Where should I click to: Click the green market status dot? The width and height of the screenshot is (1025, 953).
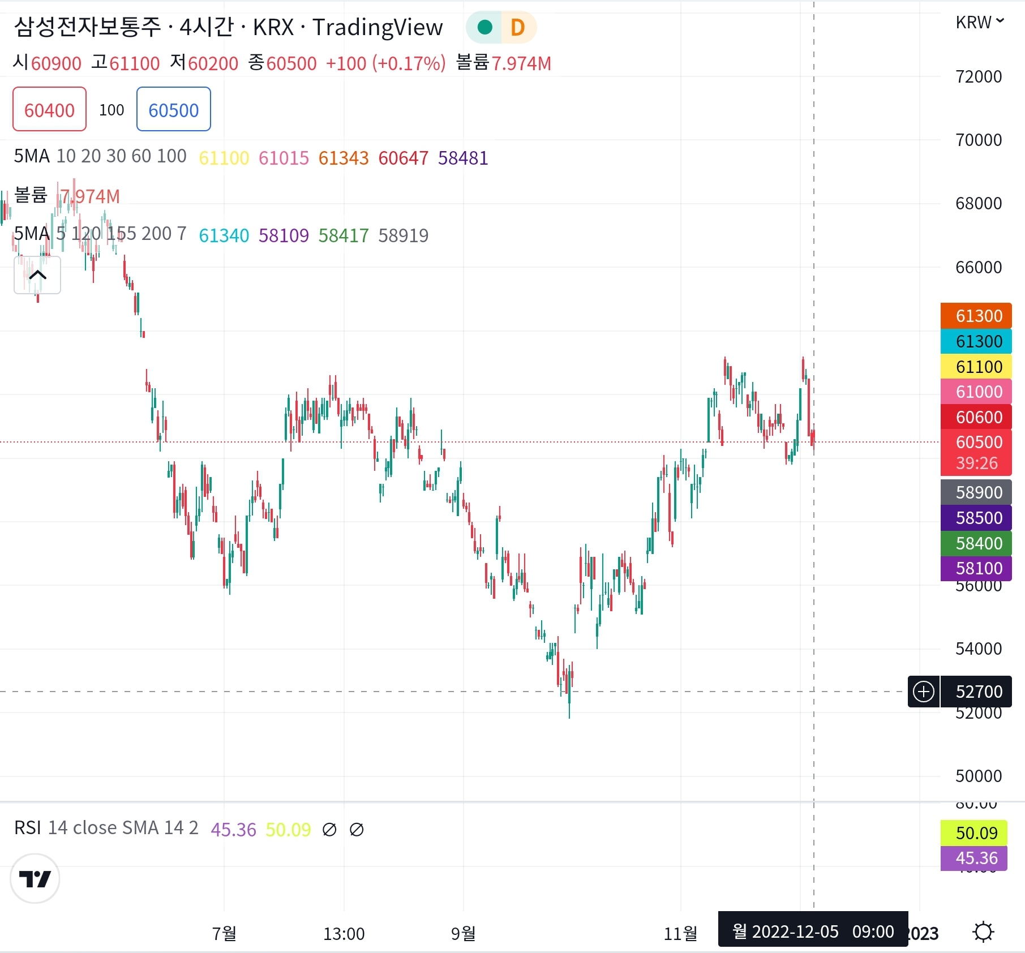click(x=484, y=27)
